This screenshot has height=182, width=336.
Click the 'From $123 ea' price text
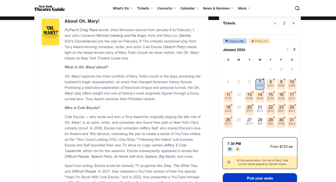tap(281, 147)
